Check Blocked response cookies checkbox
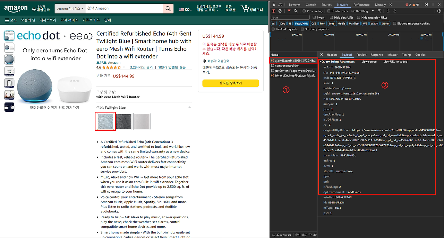The height and width of the screenshot is (238, 444). click(394, 24)
